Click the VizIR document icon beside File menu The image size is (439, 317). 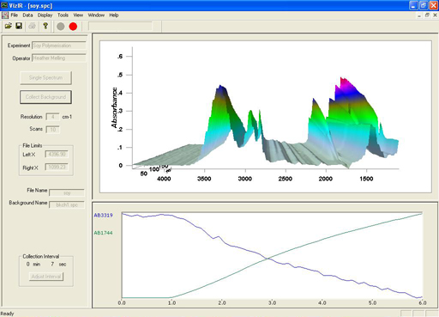point(5,15)
